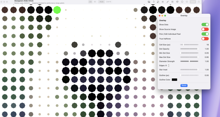220x117 pixels.
Task: Switch to 2D view mode
Action: coord(91,2)
